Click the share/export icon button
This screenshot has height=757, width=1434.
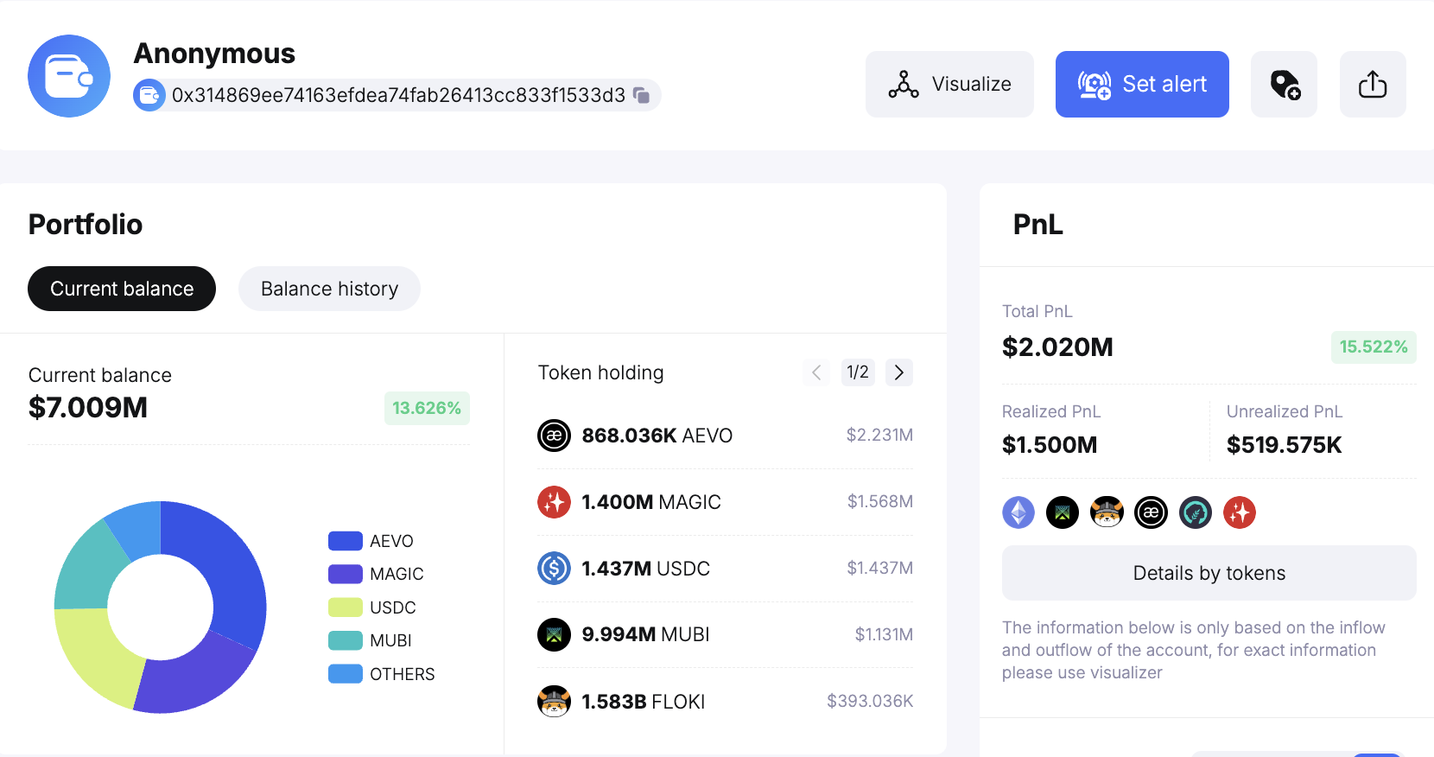(1372, 85)
